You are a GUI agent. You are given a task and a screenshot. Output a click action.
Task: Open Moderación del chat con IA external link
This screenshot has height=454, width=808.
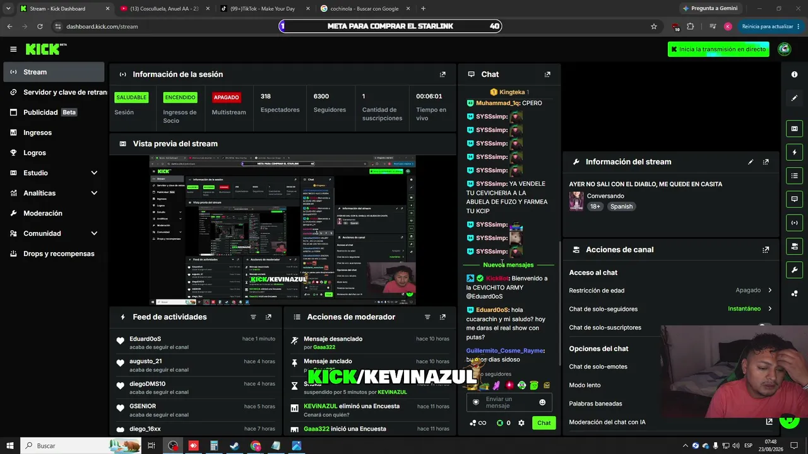pyautogui.click(x=769, y=422)
